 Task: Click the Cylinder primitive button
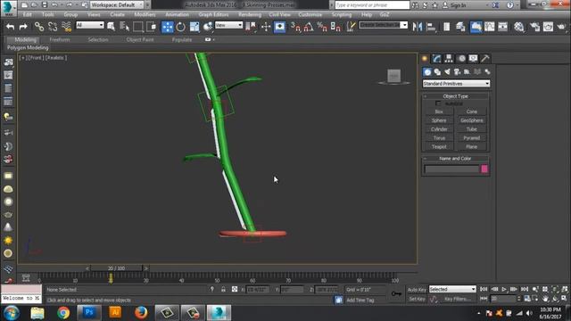coord(439,129)
